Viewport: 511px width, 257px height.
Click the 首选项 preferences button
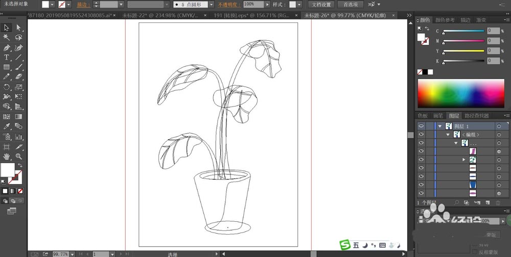(x=351, y=5)
